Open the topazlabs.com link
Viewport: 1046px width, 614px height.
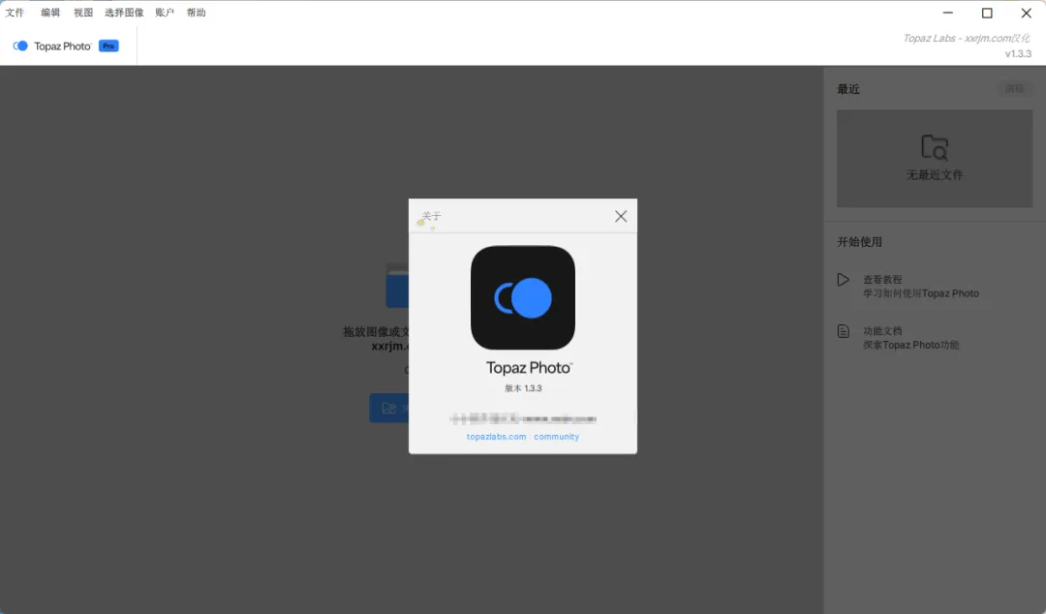(496, 437)
